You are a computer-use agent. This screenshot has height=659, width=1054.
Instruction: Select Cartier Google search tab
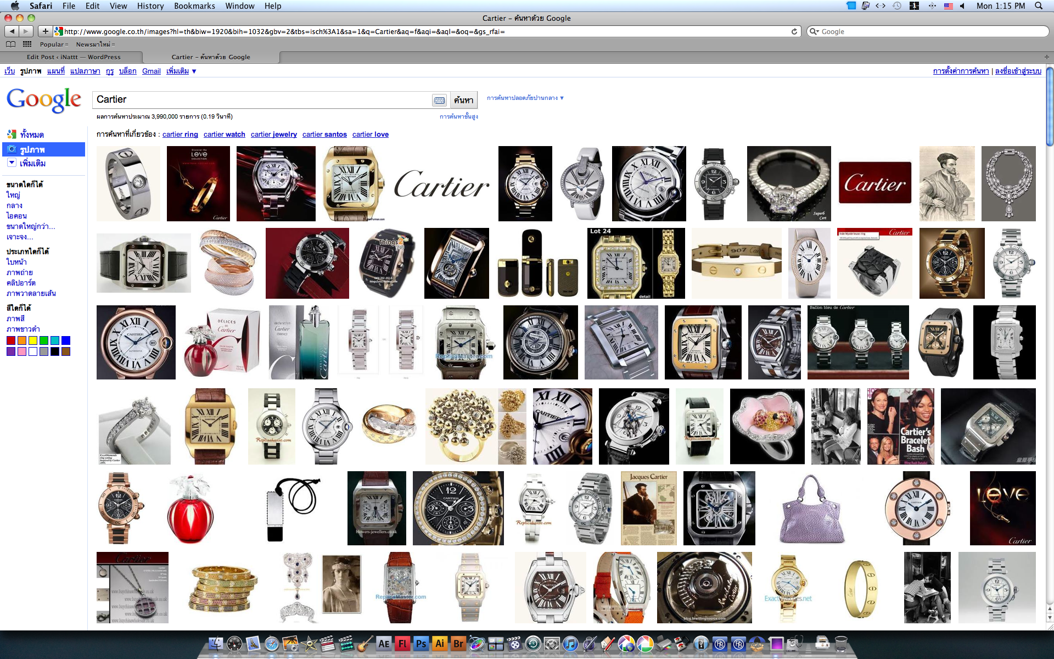211,57
